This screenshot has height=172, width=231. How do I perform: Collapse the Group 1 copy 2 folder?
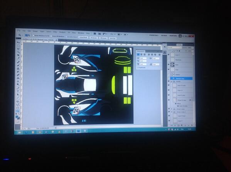pyautogui.click(x=172, y=112)
